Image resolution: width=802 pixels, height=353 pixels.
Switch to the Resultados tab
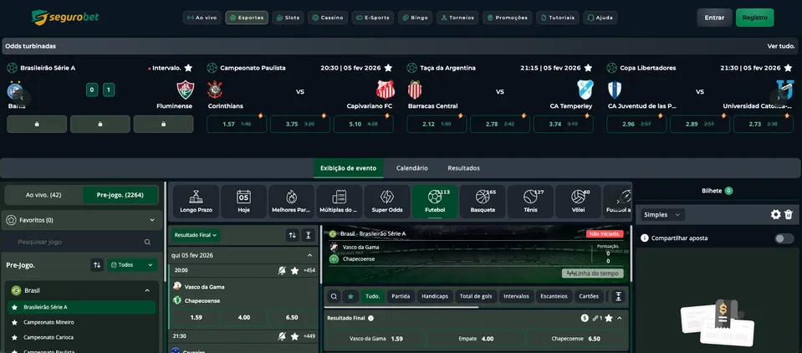pyautogui.click(x=463, y=168)
